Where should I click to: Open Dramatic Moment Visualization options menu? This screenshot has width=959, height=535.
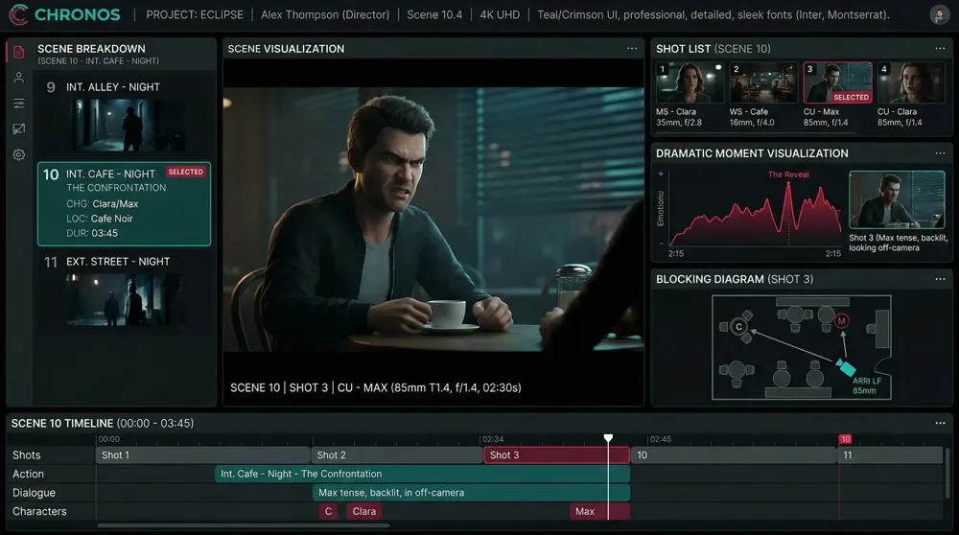click(940, 153)
